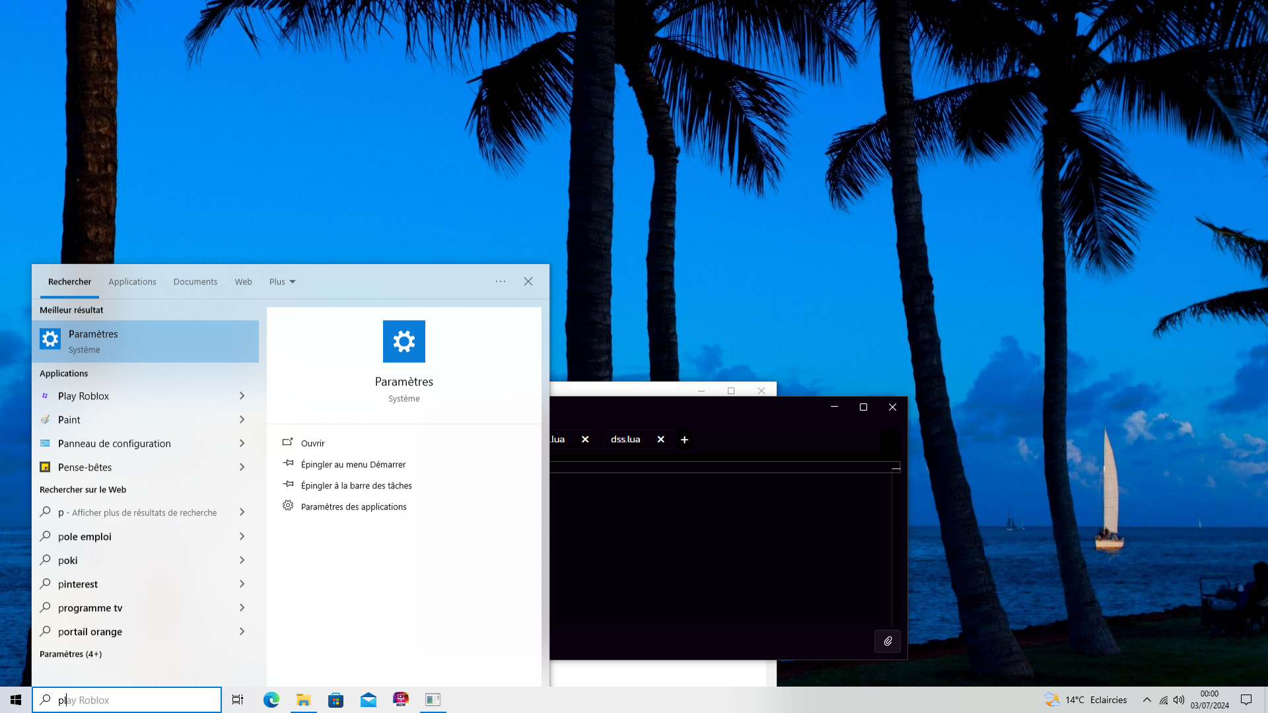Open Microsoft Store taskbar icon

336,700
